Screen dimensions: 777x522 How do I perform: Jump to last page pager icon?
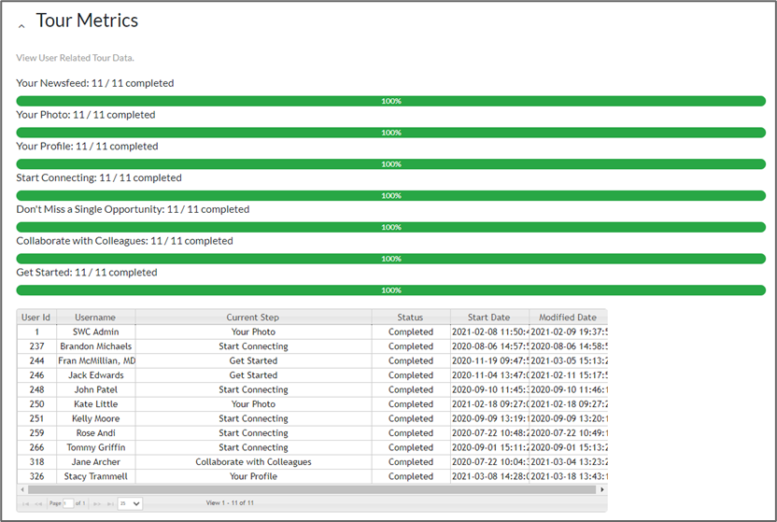(x=109, y=503)
